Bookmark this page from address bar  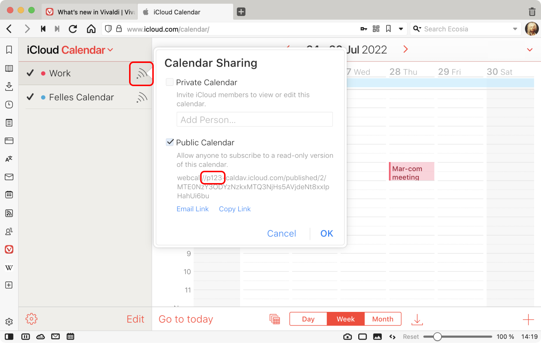388,29
